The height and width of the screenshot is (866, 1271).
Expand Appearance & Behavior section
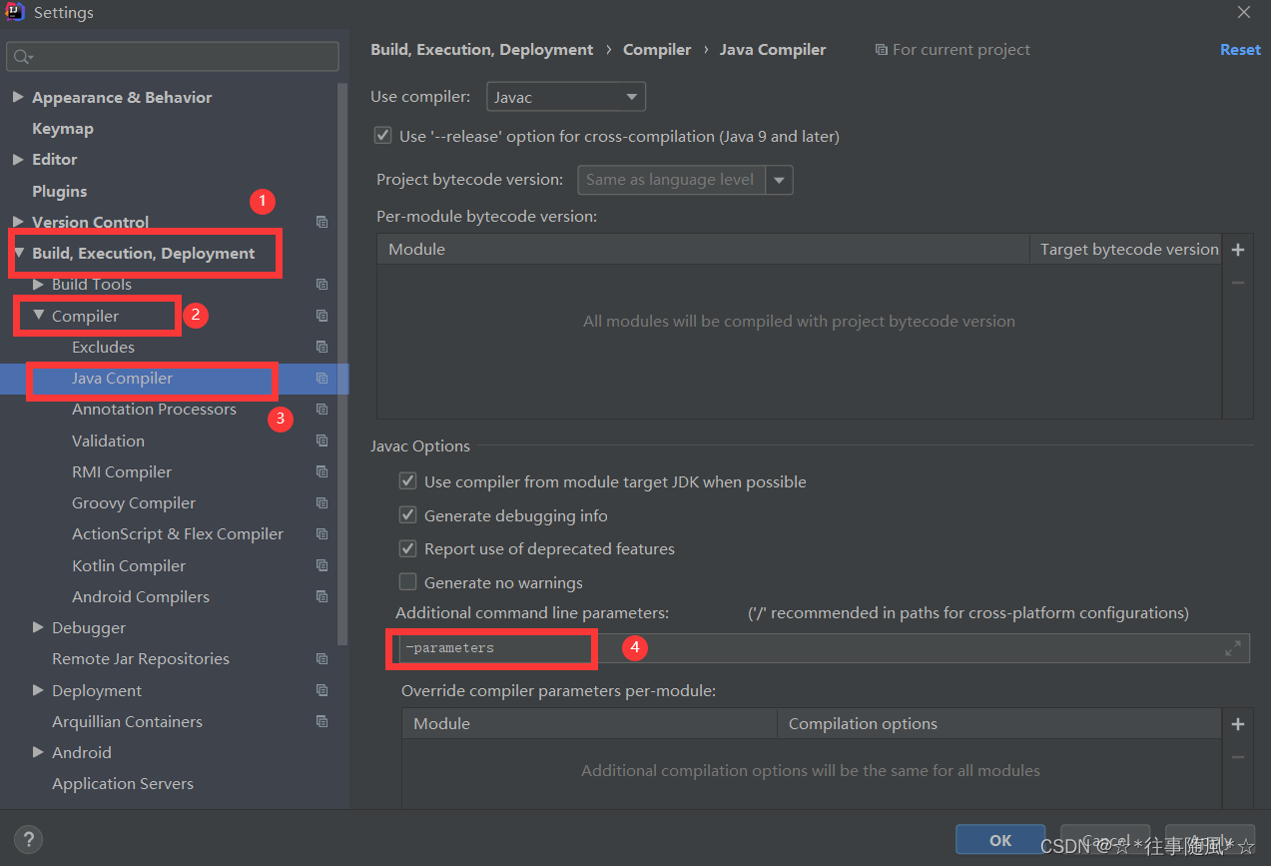click(x=18, y=97)
